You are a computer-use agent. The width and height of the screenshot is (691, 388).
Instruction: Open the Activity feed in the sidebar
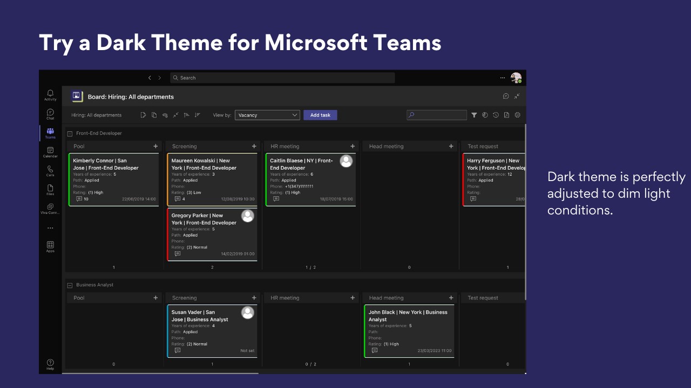[50, 95]
